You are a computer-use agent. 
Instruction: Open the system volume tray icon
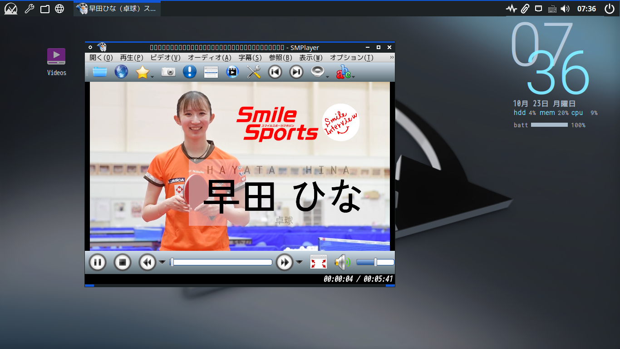point(565,9)
